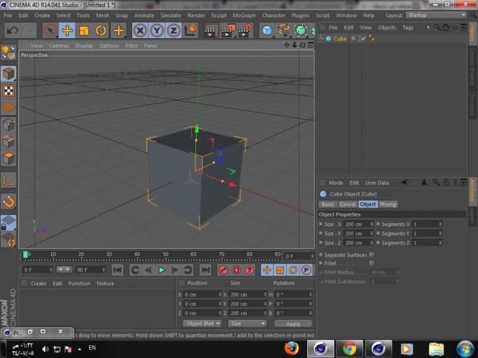Click the Size . X input field

[357, 224]
